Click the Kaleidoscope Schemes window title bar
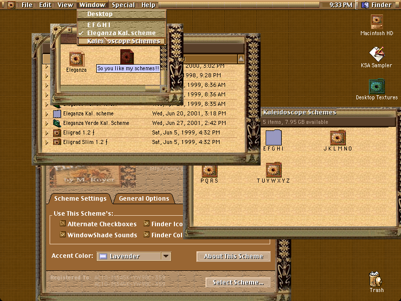This screenshot has width=401, height=301. point(328,112)
